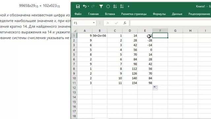Click cell C10 with value 10
The height and width of the screenshot is (119, 211).
tap(115, 78)
